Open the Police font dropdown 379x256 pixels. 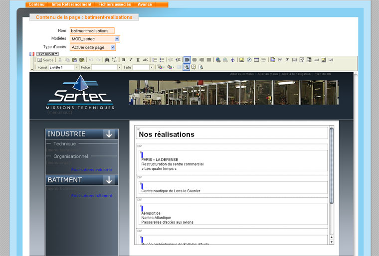coord(106,67)
